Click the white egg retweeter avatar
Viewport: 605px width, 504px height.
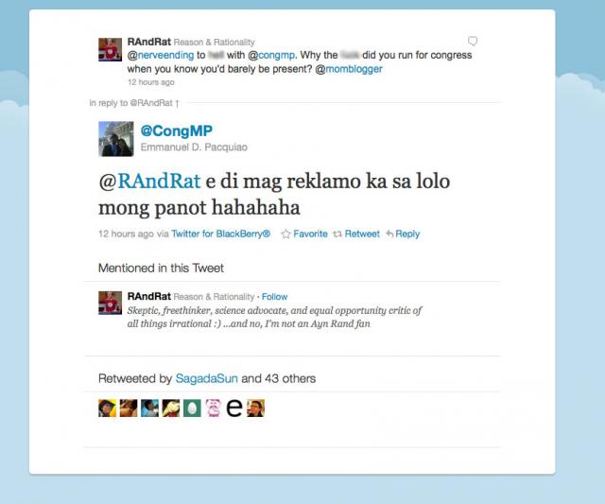[192, 408]
